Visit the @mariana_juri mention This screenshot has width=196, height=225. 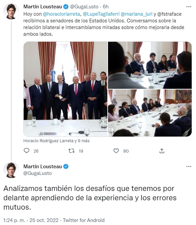136,14
